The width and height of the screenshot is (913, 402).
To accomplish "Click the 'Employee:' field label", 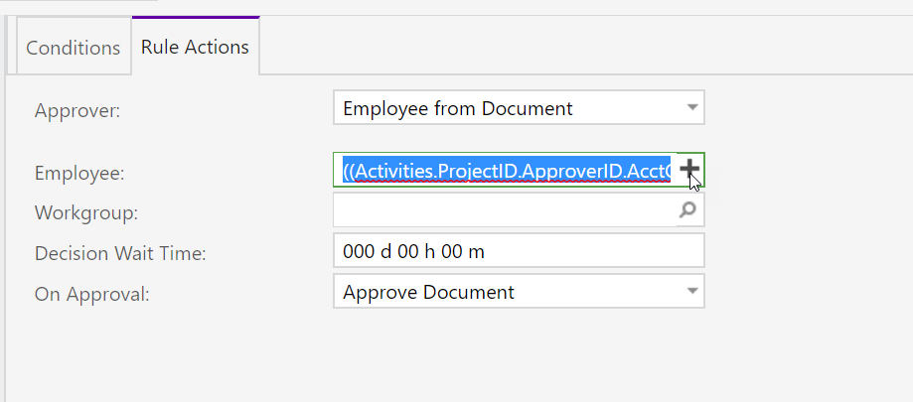I will coord(79,173).
